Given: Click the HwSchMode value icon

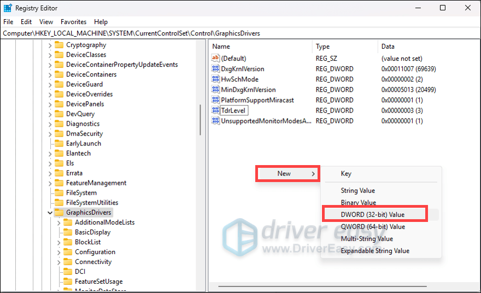Looking at the screenshot, I should pyautogui.click(x=215, y=79).
